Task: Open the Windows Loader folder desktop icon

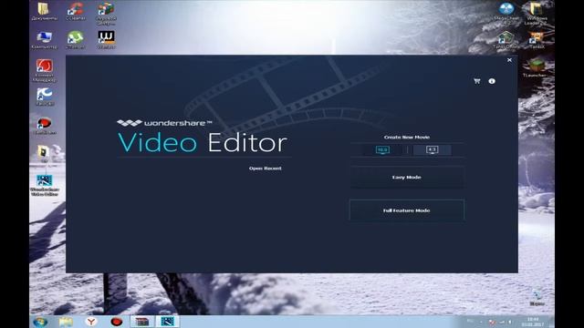Action: (536, 13)
